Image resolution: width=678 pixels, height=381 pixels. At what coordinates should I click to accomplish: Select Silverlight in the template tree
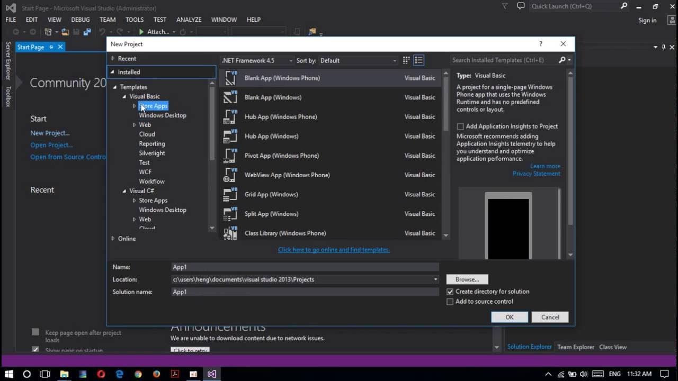tap(152, 153)
